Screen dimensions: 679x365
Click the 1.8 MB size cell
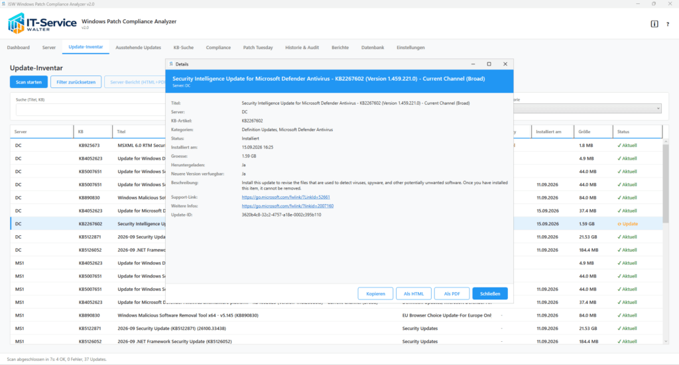coord(586,145)
